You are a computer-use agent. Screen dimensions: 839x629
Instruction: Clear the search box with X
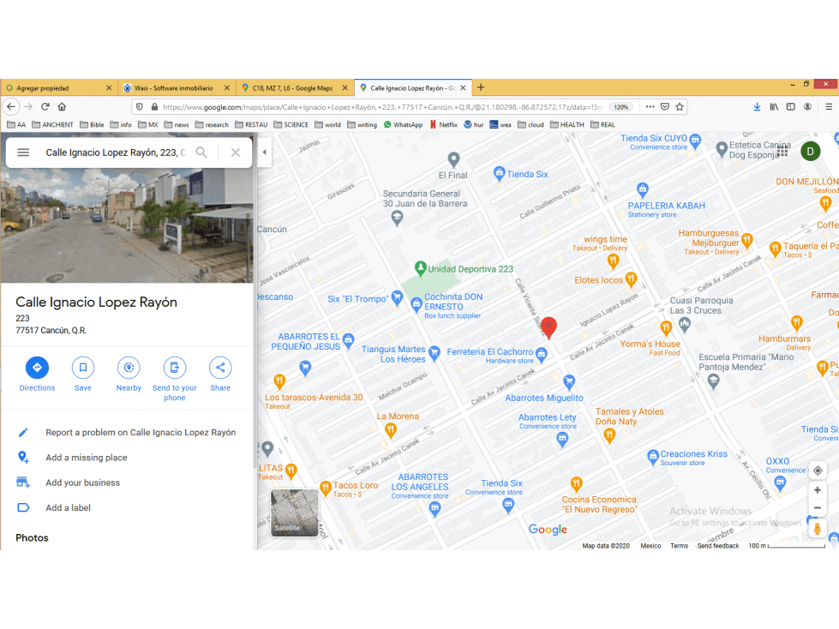[x=236, y=153]
